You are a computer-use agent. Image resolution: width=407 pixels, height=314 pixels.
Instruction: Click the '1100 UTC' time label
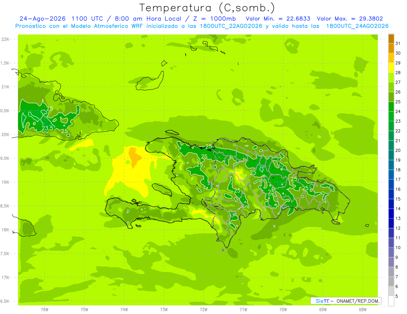coord(87,19)
